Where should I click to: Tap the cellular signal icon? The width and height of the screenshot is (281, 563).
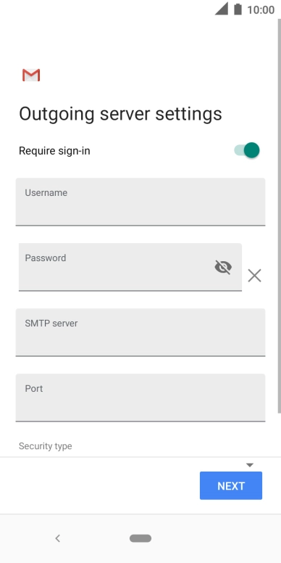pyautogui.click(x=222, y=9)
